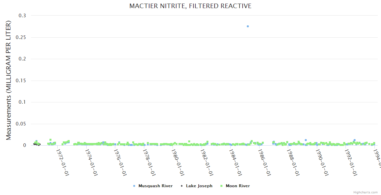Toggle Musquash River series label in legend

155,186
